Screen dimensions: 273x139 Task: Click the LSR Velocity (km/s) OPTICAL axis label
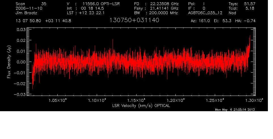tap(141, 106)
